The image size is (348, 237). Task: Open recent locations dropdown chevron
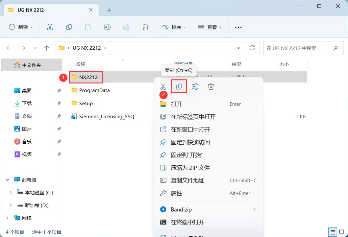(35, 48)
